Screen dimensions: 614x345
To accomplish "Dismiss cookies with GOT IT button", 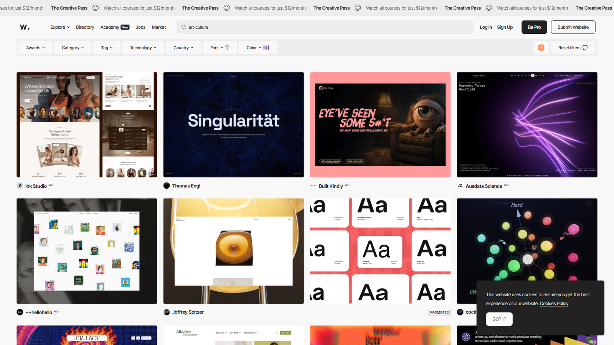I will 499,319.
